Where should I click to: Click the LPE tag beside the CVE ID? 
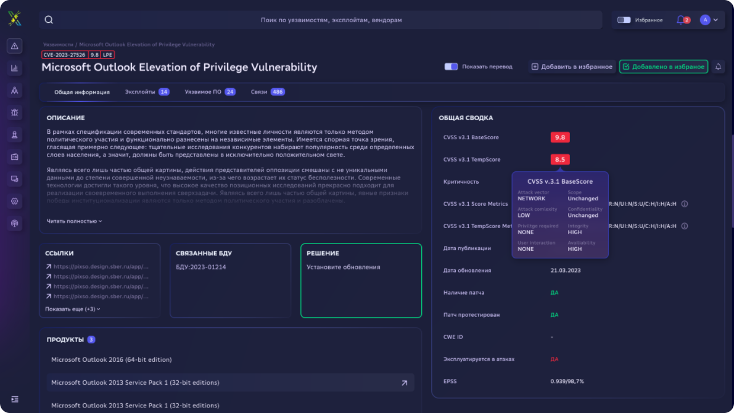coord(108,55)
